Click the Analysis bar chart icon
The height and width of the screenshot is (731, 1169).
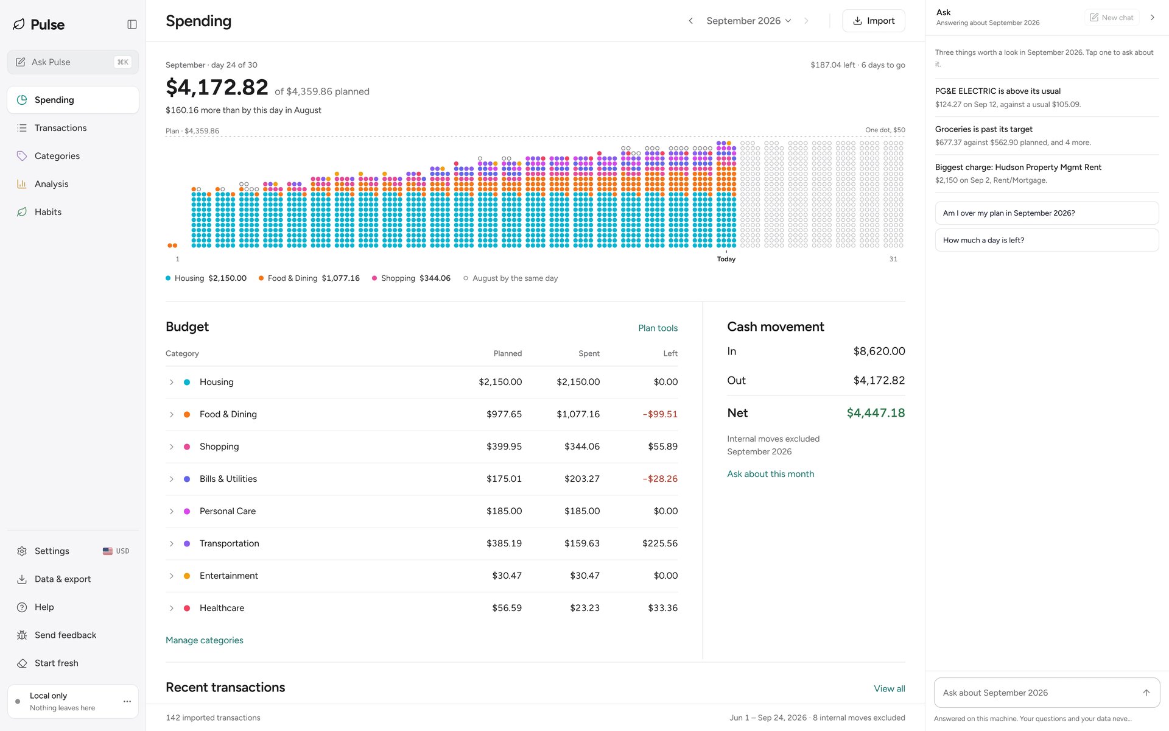(22, 184)
